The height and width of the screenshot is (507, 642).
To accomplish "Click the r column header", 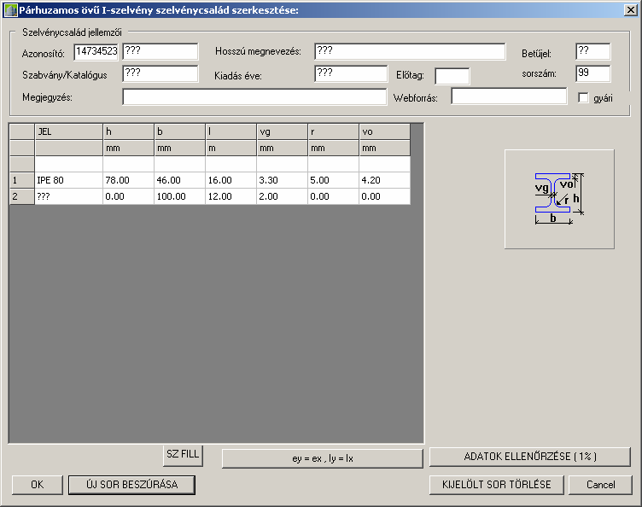I will pos(333,131).
